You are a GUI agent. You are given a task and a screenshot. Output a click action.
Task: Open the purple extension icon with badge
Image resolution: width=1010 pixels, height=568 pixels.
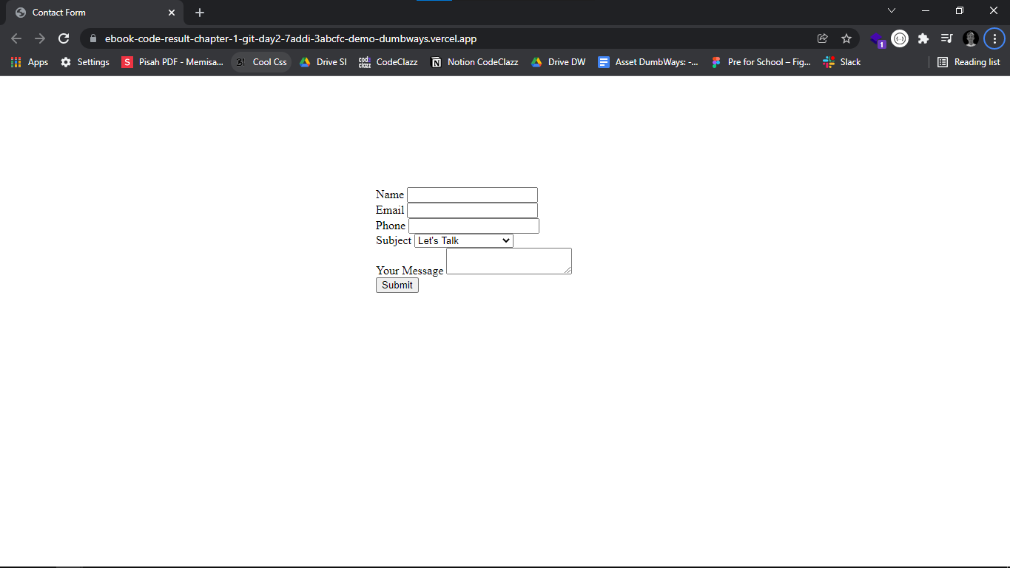tap(877, 39)
